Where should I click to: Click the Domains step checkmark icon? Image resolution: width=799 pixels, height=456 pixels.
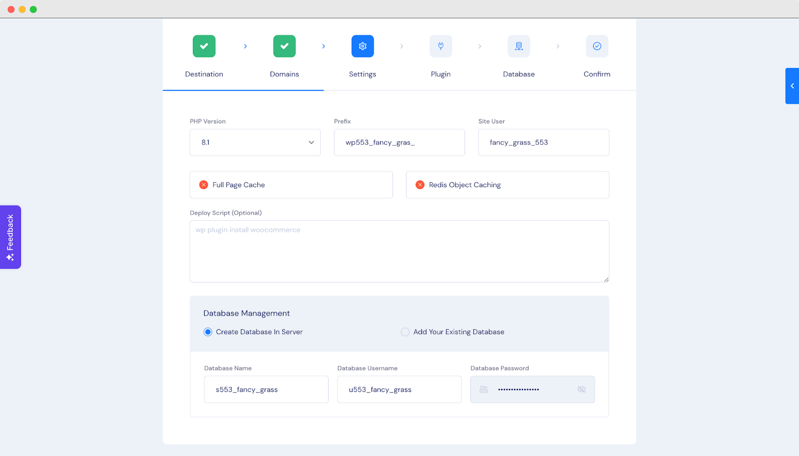click(284, 46)
